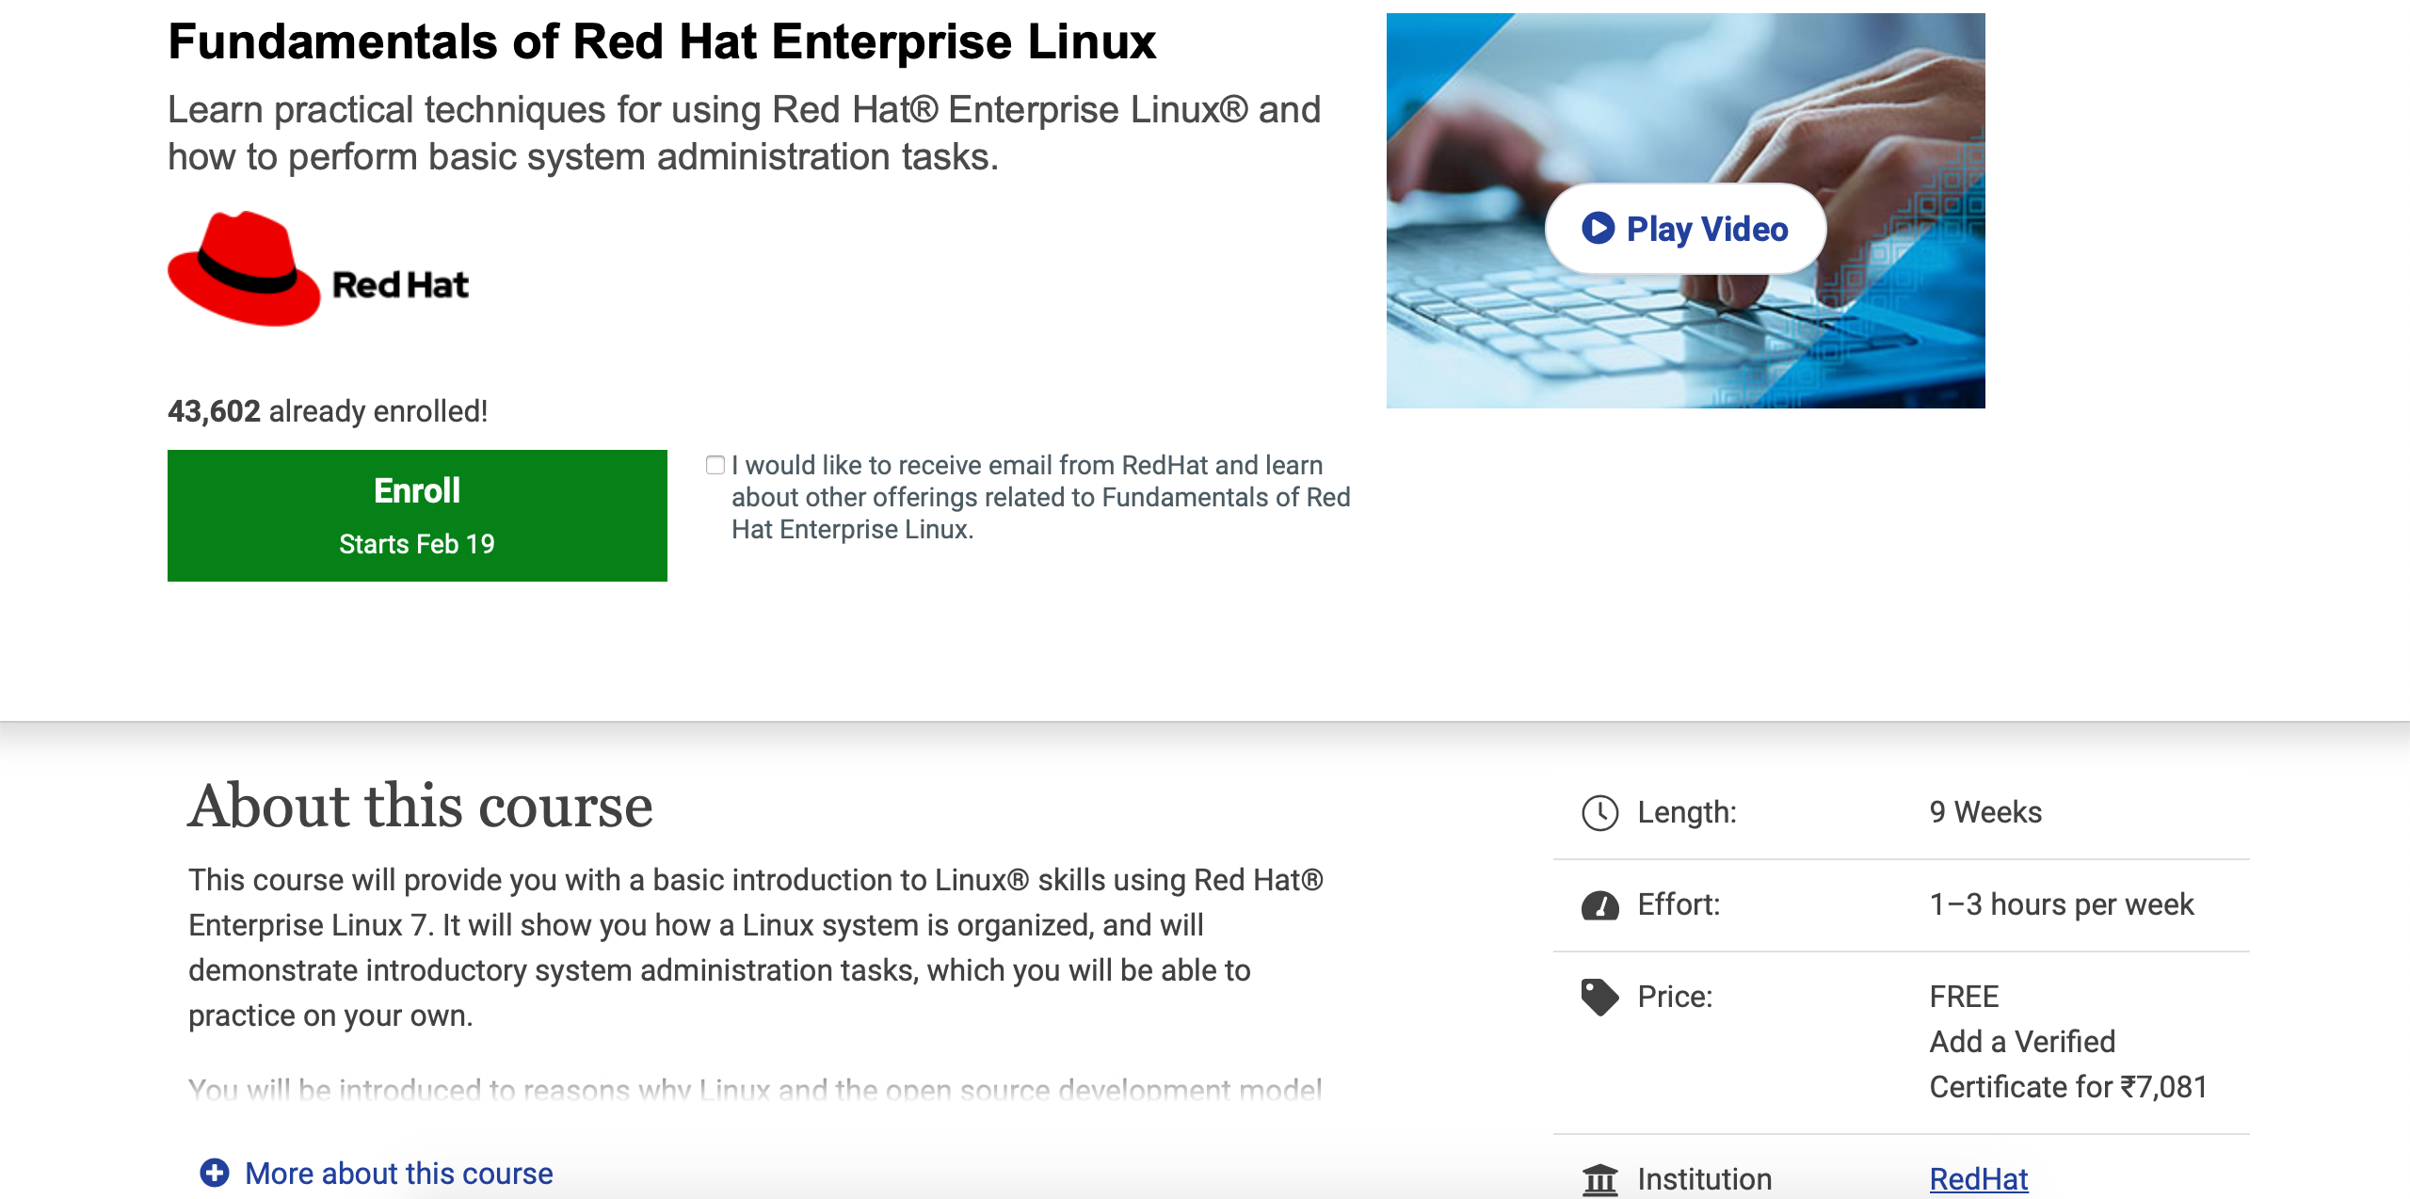Click the course video thumbnail image
Screen dimensions: 2410x1199
(1685, 211)
